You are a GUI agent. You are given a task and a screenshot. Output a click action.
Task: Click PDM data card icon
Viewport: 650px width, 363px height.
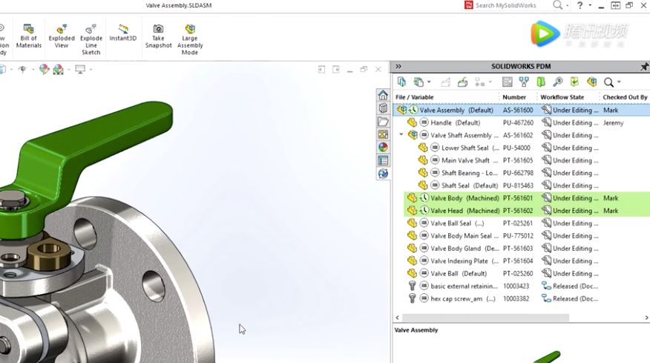pos(507,82)
